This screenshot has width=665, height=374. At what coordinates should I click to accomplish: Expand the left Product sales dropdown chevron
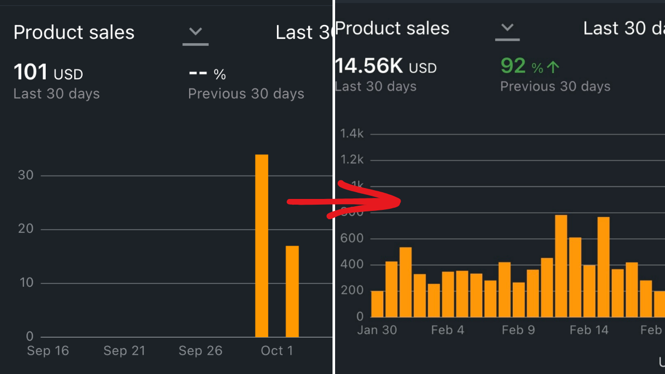click(195, 32)
